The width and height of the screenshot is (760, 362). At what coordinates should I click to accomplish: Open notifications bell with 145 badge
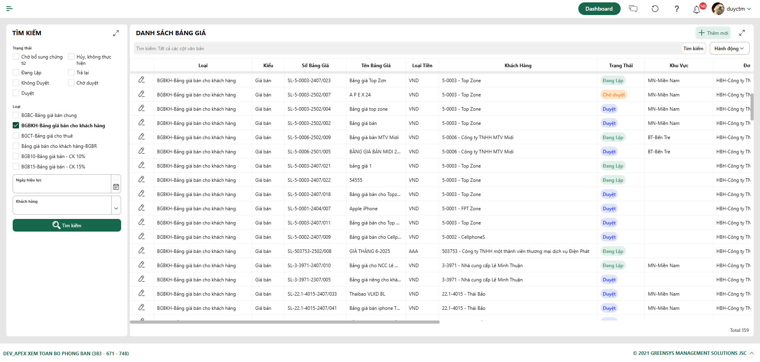point(697,9)
